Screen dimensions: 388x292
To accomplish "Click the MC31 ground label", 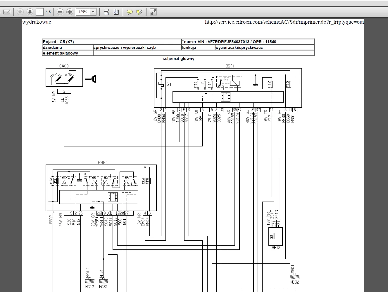I will [x=103, y=287].
